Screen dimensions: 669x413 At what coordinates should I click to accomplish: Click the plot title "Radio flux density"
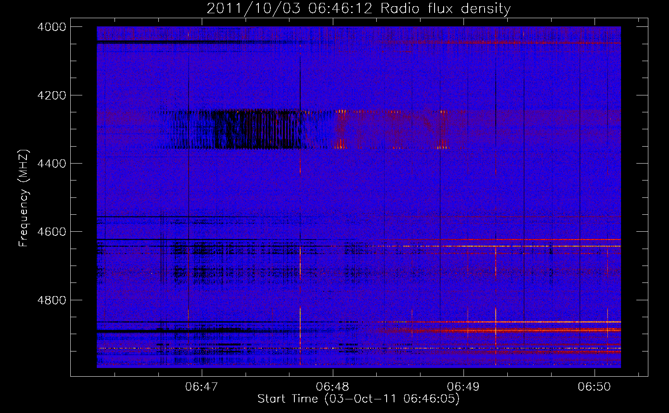446,9
